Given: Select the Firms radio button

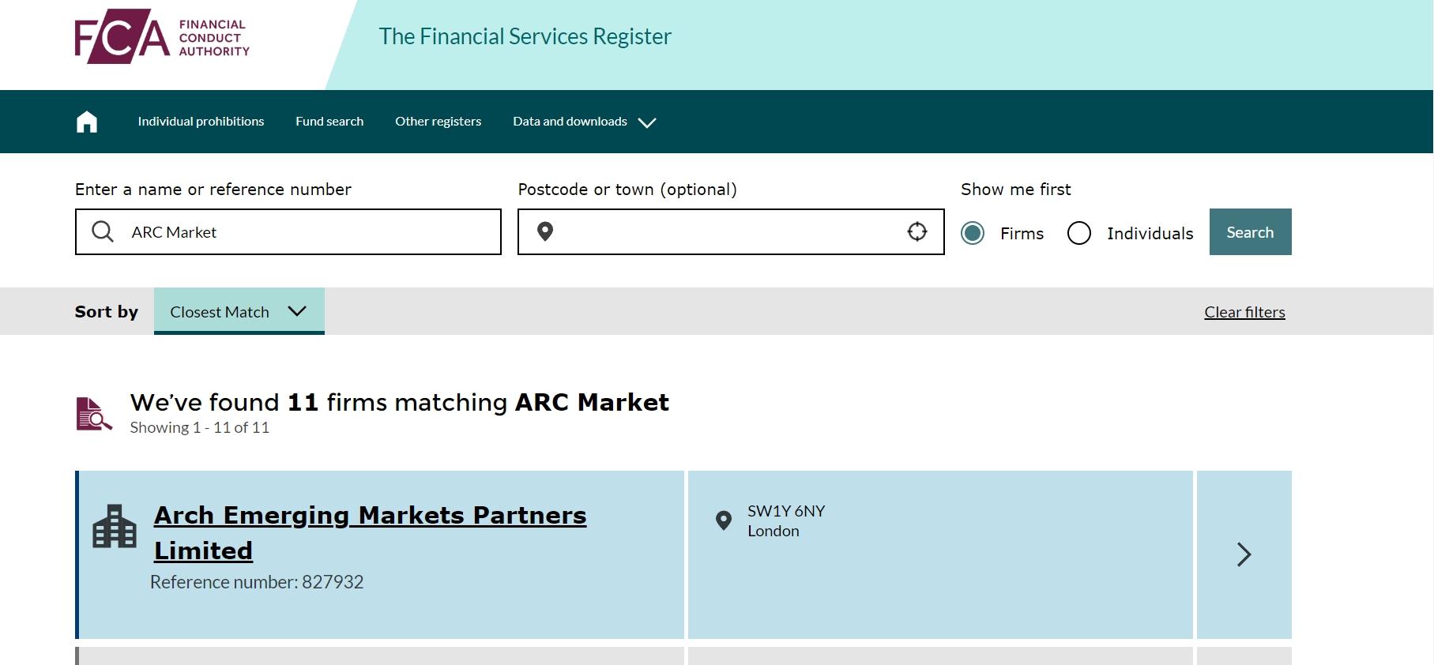Looking at the screenshot, I should coord(973,233).
